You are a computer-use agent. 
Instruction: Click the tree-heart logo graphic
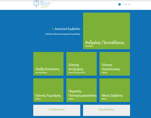37,4
